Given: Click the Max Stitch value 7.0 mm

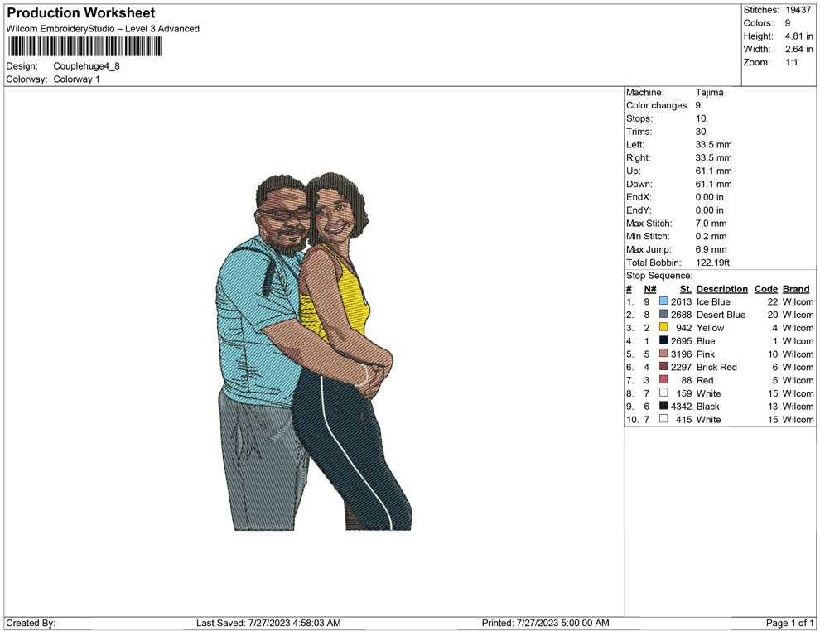Looking at the screenshot, I should click(x=711, y=224).
